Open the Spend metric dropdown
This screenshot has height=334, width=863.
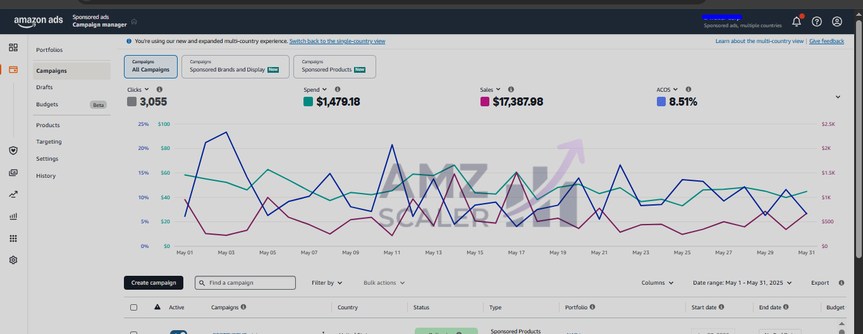[x=315, y=90]
